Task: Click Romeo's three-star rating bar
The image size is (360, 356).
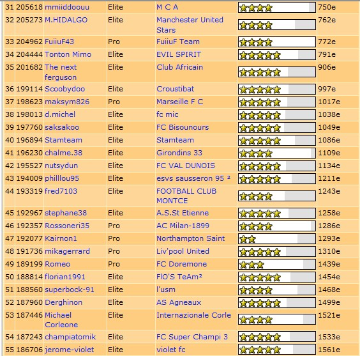Action: tap(277, 265)
